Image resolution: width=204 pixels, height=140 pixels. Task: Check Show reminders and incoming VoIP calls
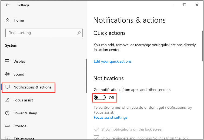pyautogui.click(x=96, y=138)
